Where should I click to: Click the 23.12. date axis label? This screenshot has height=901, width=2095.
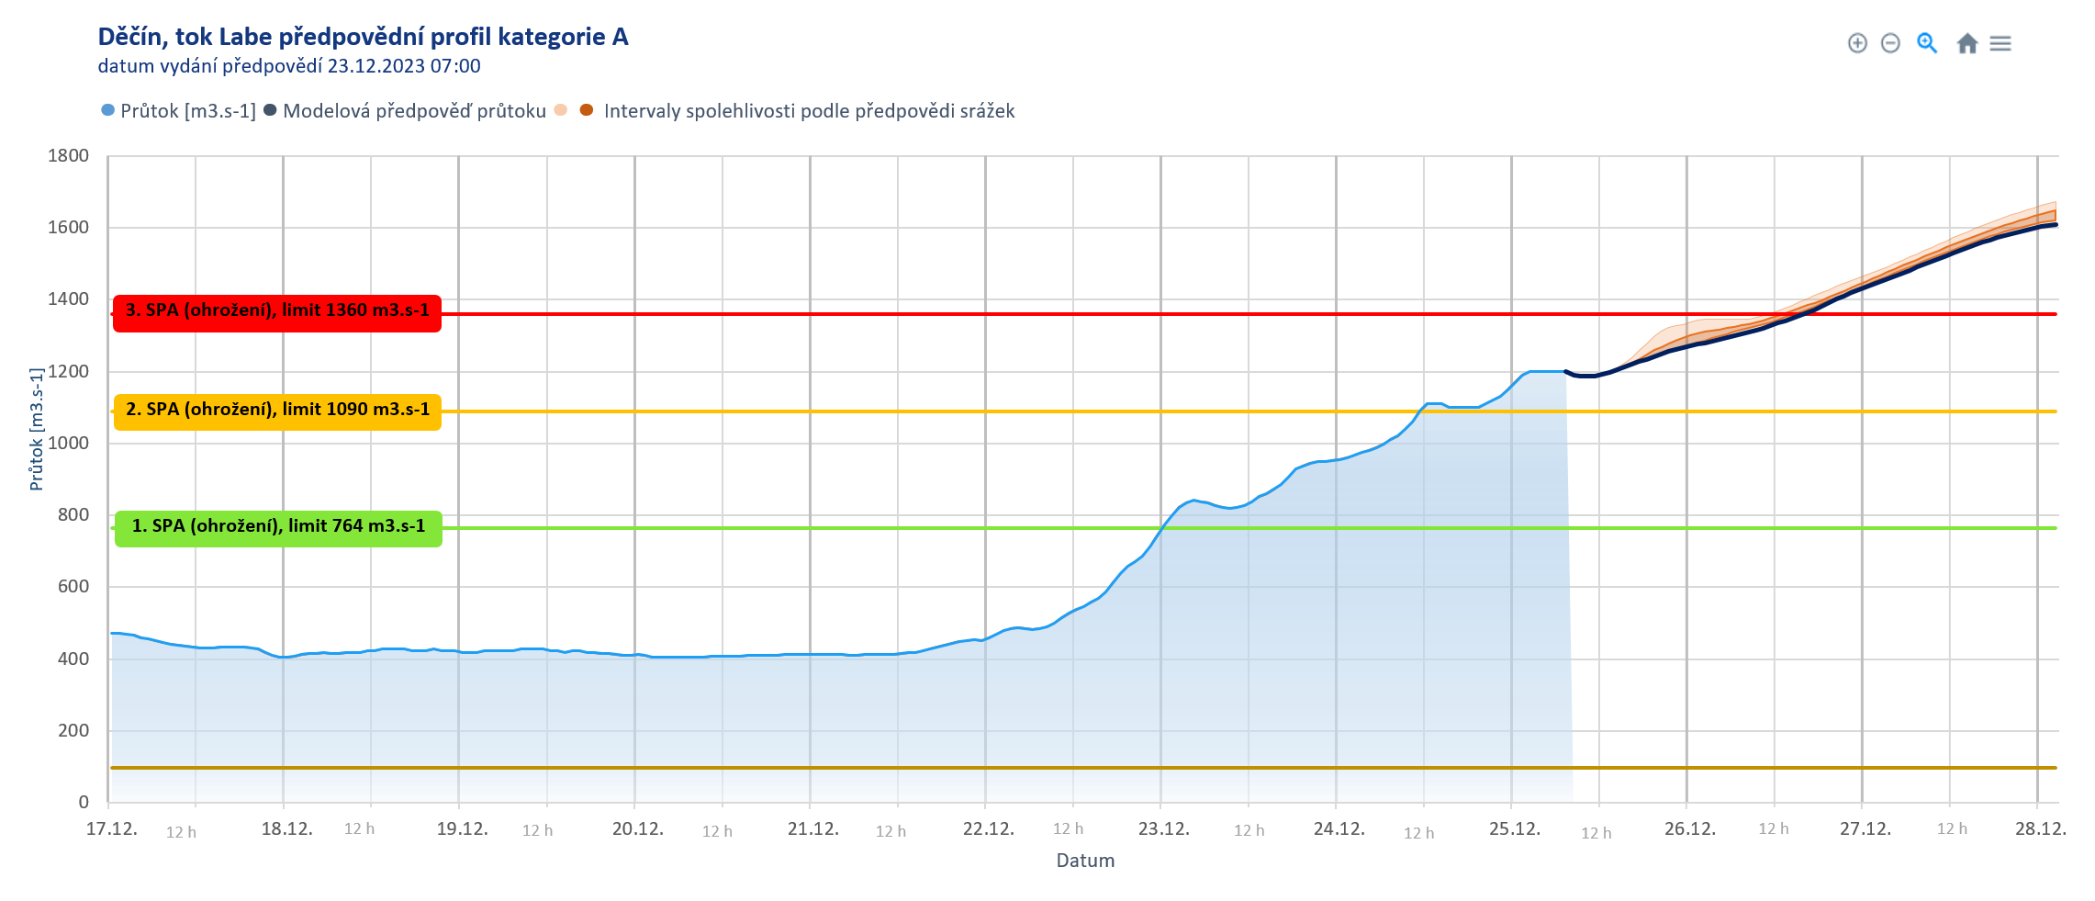coord(1163,829)
